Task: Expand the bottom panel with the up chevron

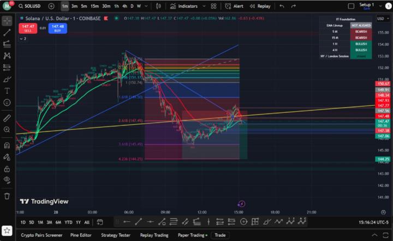Action: (x=374, y=235)
